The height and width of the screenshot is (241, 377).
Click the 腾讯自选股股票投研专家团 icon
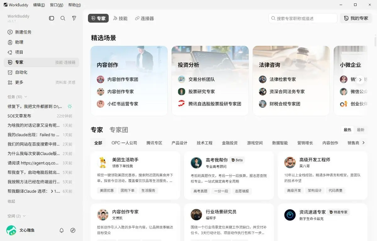(x=182, y=104)
